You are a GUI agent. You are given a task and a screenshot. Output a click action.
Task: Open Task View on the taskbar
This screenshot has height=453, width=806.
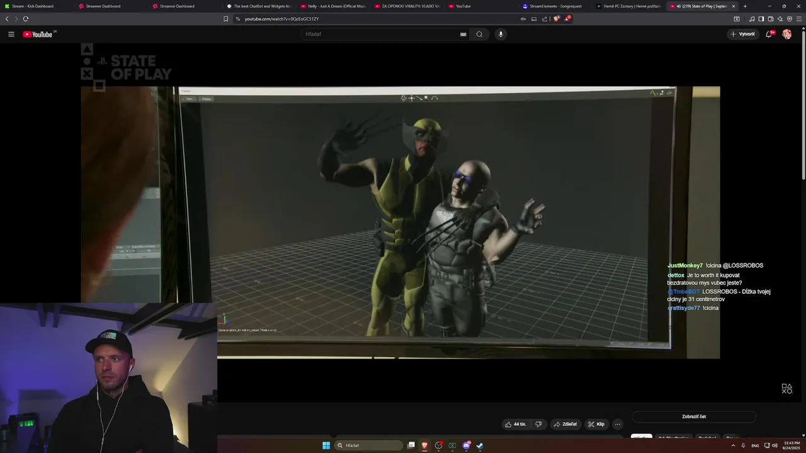point(411,445)
